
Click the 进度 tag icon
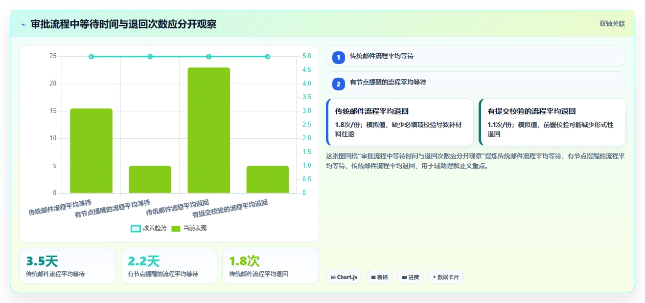coord(404,277)
